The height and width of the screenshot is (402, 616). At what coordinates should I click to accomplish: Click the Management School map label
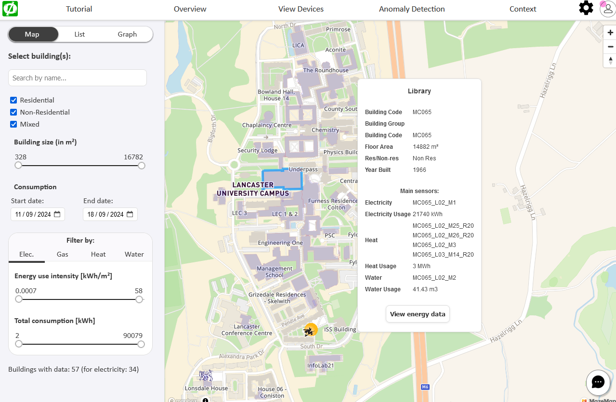point(275,272)
